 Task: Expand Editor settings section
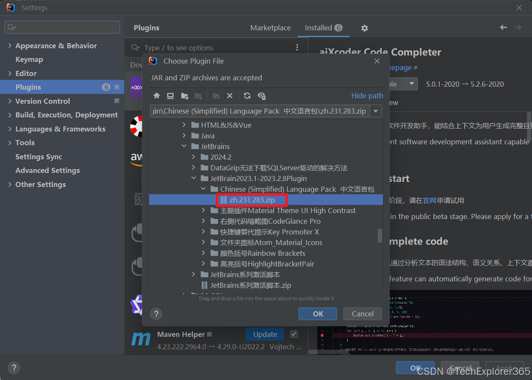coord(10,73)
